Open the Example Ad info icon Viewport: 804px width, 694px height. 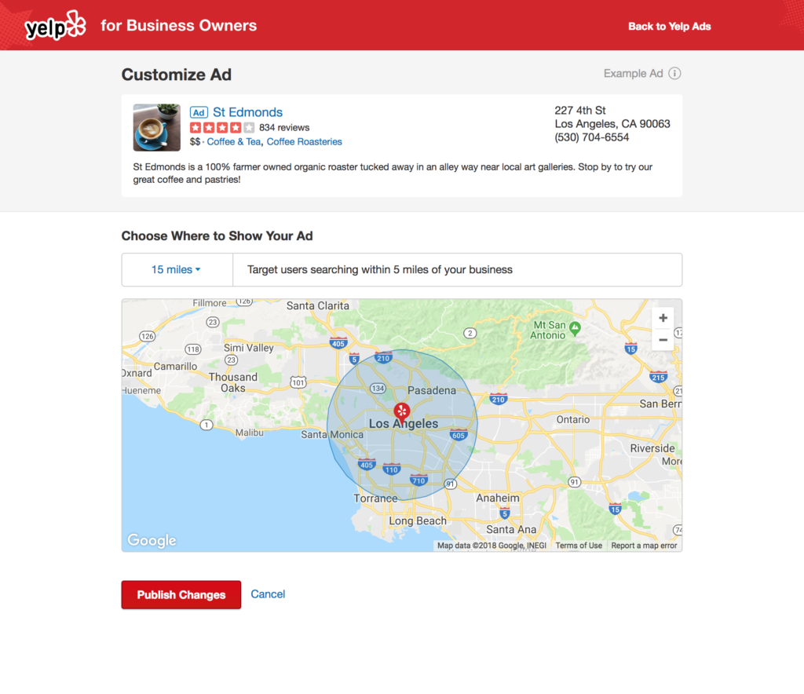[x=675, y=73]
